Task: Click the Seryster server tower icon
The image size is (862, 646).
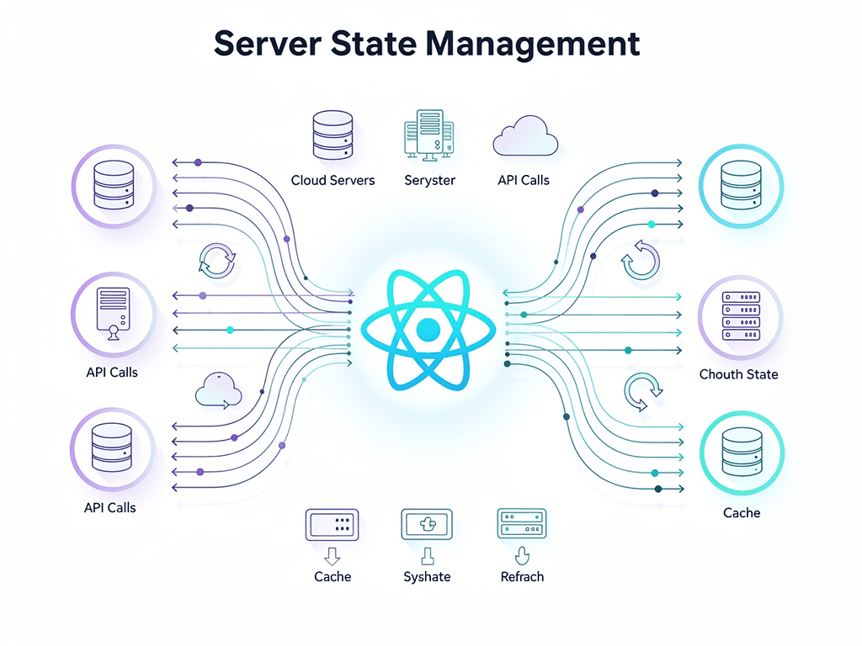Action: tap(429, 135)
